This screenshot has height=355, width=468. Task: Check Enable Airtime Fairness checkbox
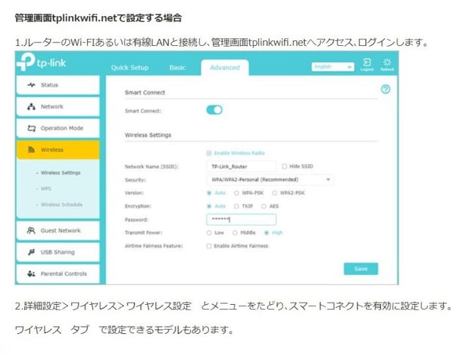(209, 246)
